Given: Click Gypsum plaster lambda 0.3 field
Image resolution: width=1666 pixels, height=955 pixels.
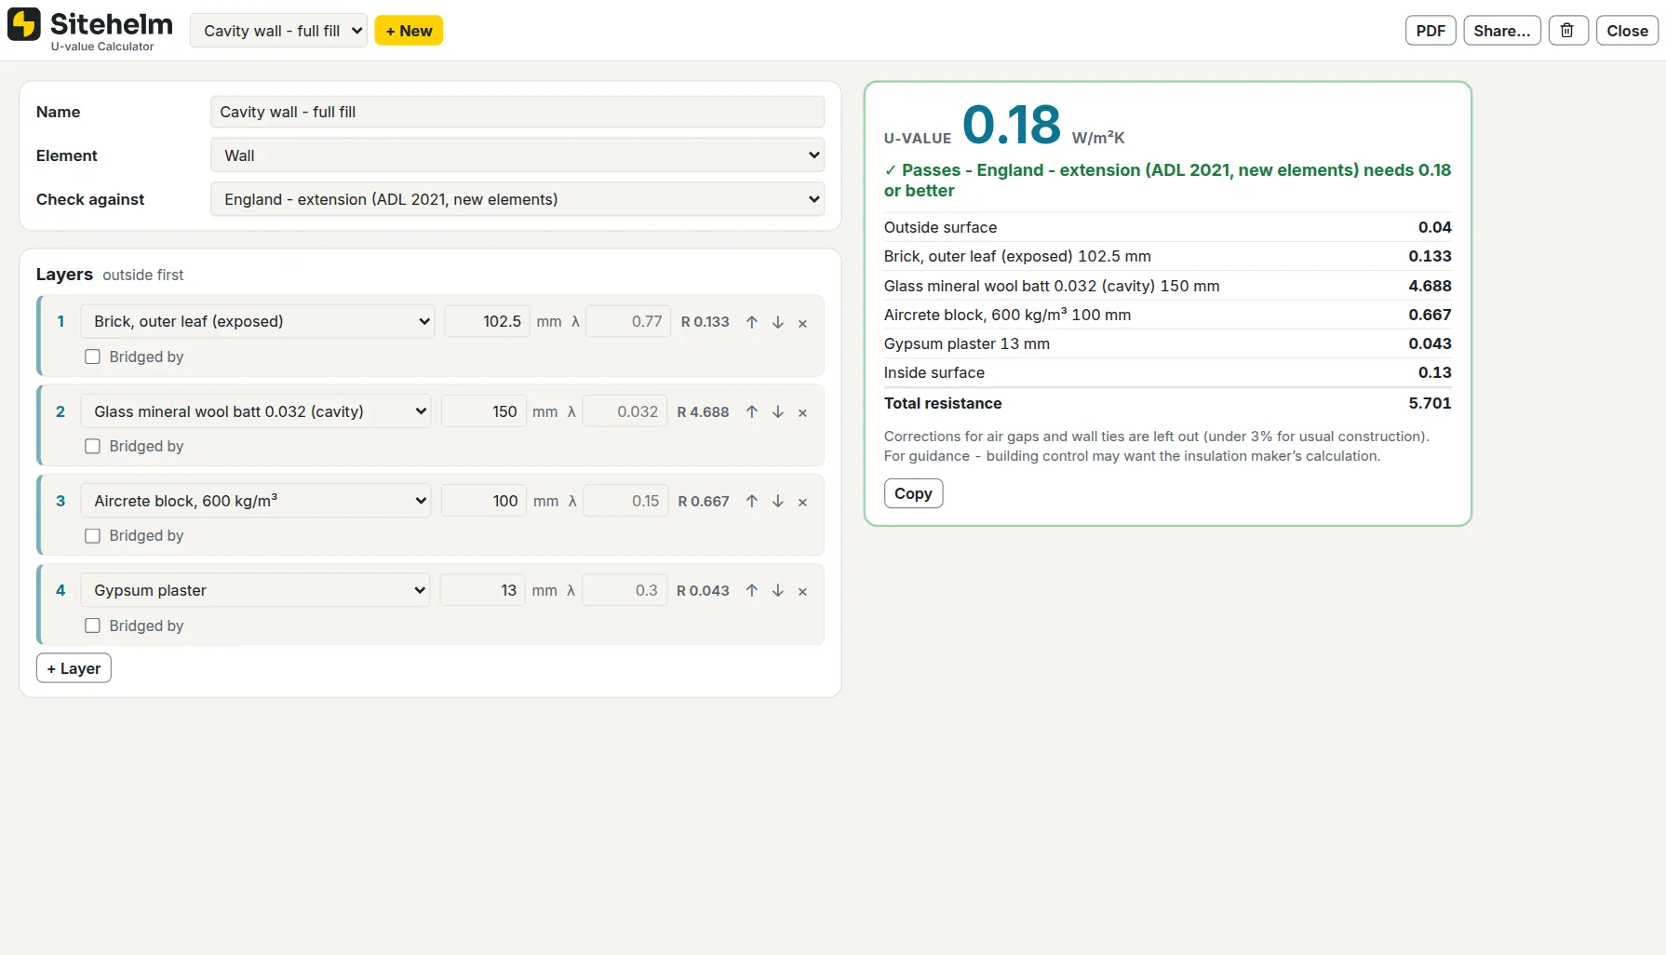Looking at the screenshot, I should click(x=625, y=590).
